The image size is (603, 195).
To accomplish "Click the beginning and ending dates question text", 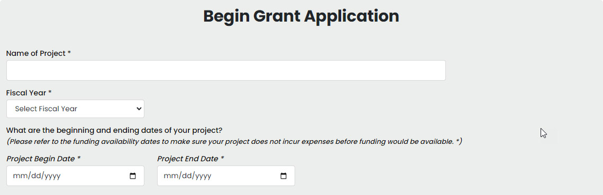I will point(114,130).
